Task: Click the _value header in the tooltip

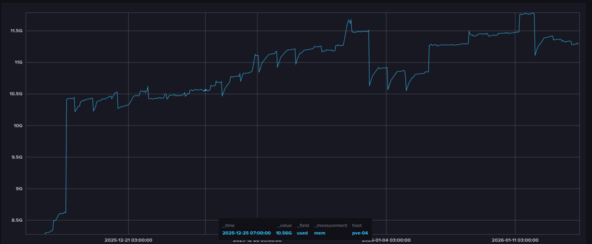Action: coord(284,226)
